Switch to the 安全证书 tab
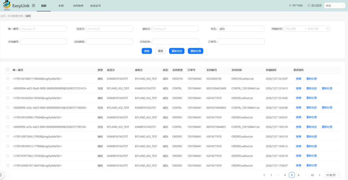The image size is (348, 180). tap(95, 6)
